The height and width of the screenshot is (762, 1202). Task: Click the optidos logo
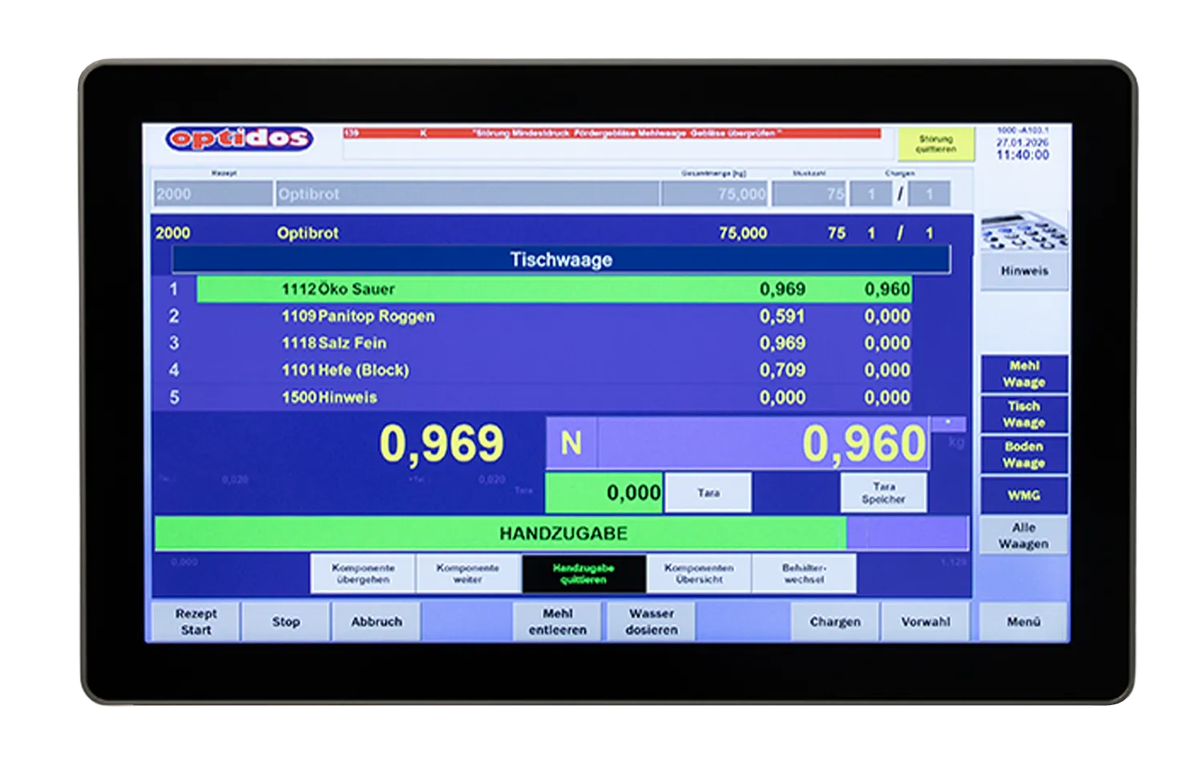tap(239, 139)
